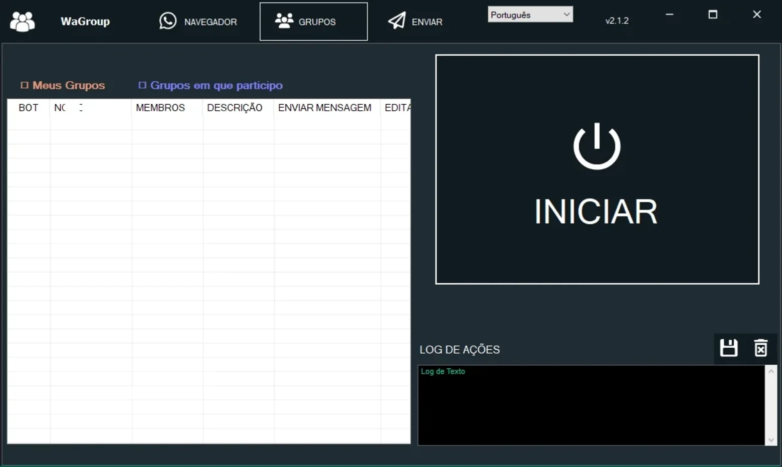This screenshot has width=782, height=467.
Task: Clear the action log with the trash icon
Action: 761,348
